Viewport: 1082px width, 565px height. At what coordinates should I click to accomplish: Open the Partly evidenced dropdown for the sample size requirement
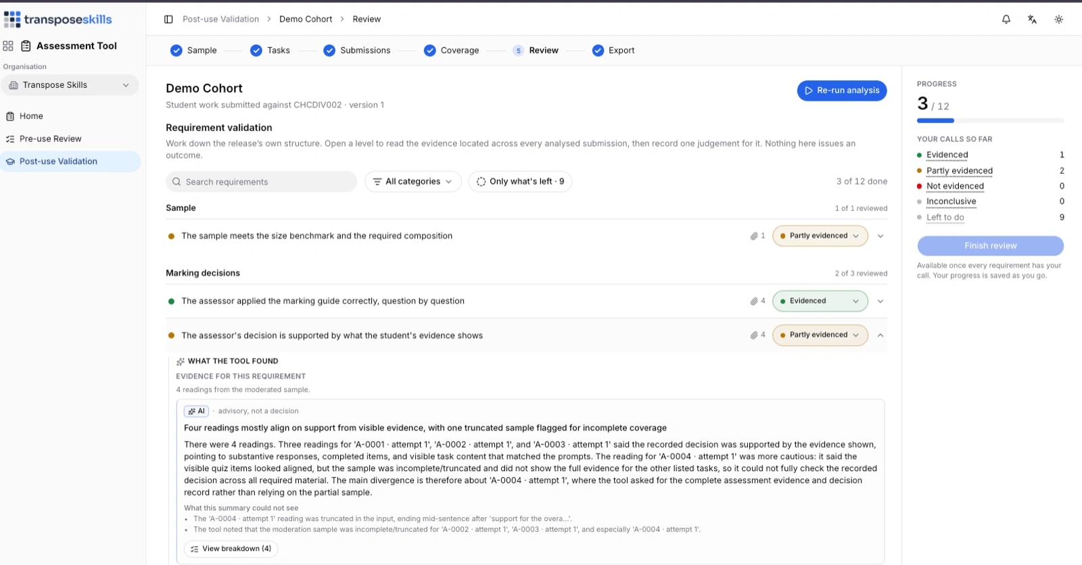(x=820, y=236)
